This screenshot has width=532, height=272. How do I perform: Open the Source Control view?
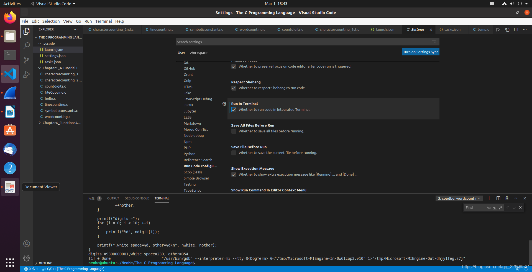click(x=27, y=60)
